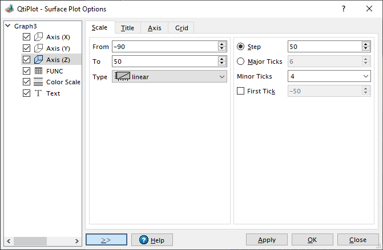Enable the First Tick checkbox

point(240,91)
